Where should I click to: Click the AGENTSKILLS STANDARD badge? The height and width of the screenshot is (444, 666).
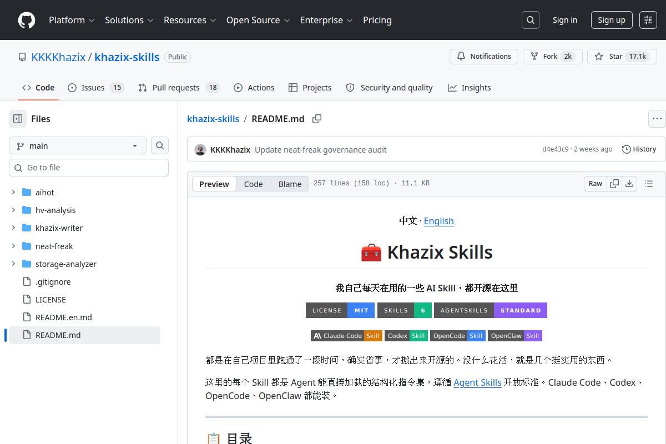pos(491,310)
